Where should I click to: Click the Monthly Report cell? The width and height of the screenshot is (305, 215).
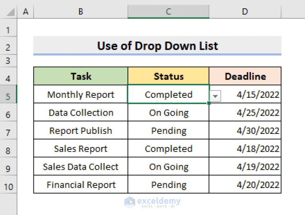click(x=81, y=94)
